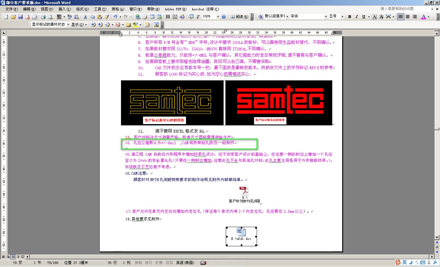Screen dimensions: 440x267
Task: Open 文件(F) menu
Action: 12,9
